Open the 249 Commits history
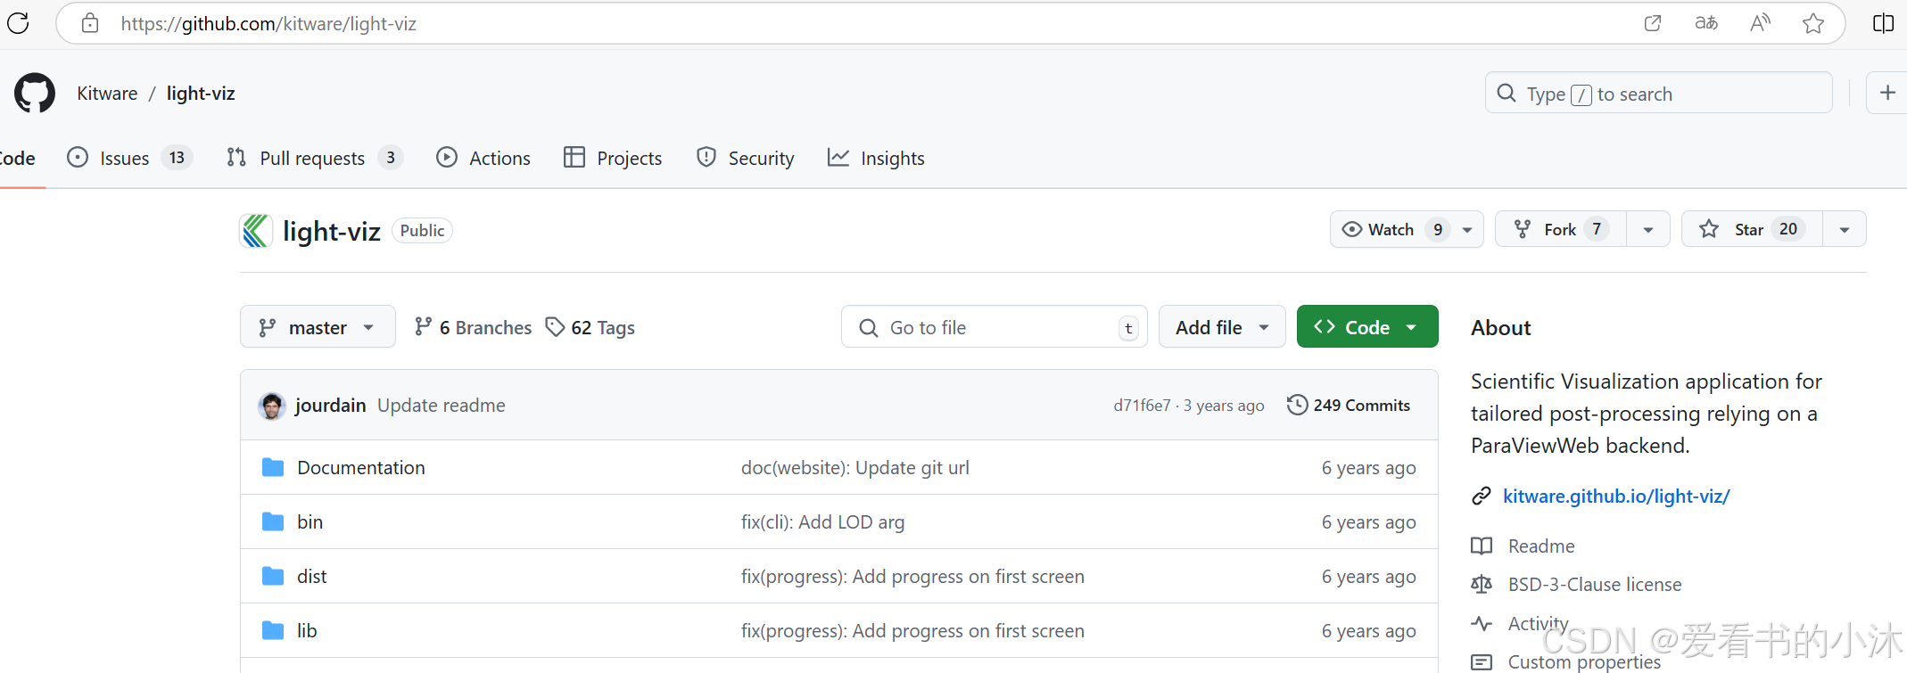 [x=1348, y=405]
